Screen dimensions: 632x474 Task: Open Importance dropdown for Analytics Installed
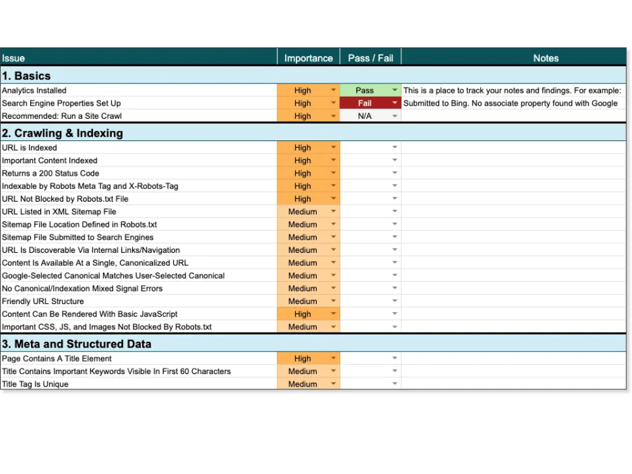point(333,90)
